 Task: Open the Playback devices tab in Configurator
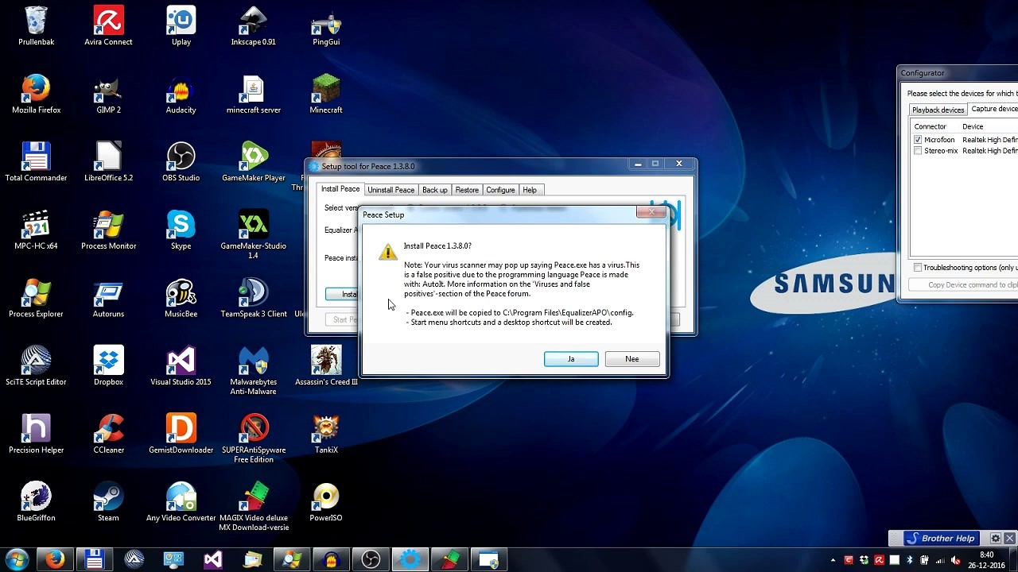click(x=938, y=109)
